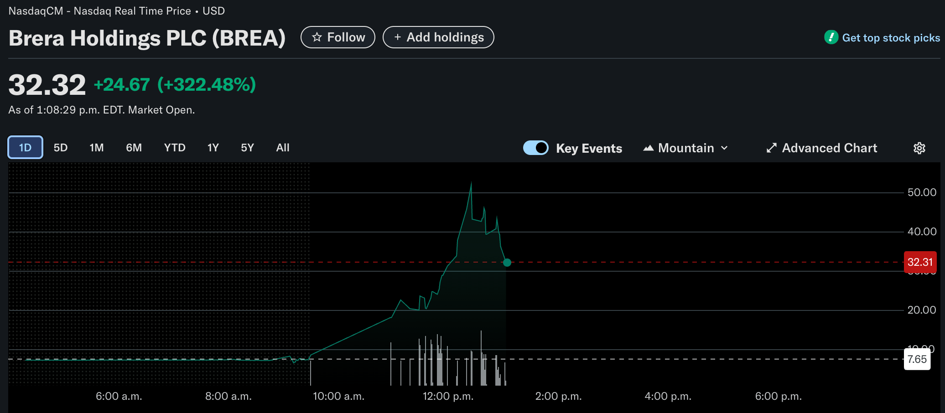Click the expand arrows icon for Advanced Chart

(771, 148)
